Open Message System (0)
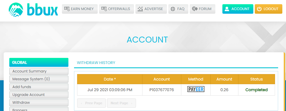Viewport: 286px width, 111px height. point(39,79)
